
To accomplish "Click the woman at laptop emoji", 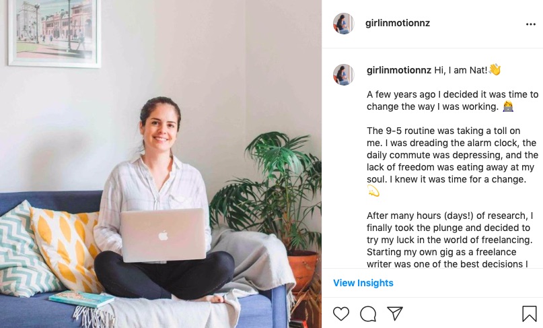I will pyautogui.click(x=508, y=106).
